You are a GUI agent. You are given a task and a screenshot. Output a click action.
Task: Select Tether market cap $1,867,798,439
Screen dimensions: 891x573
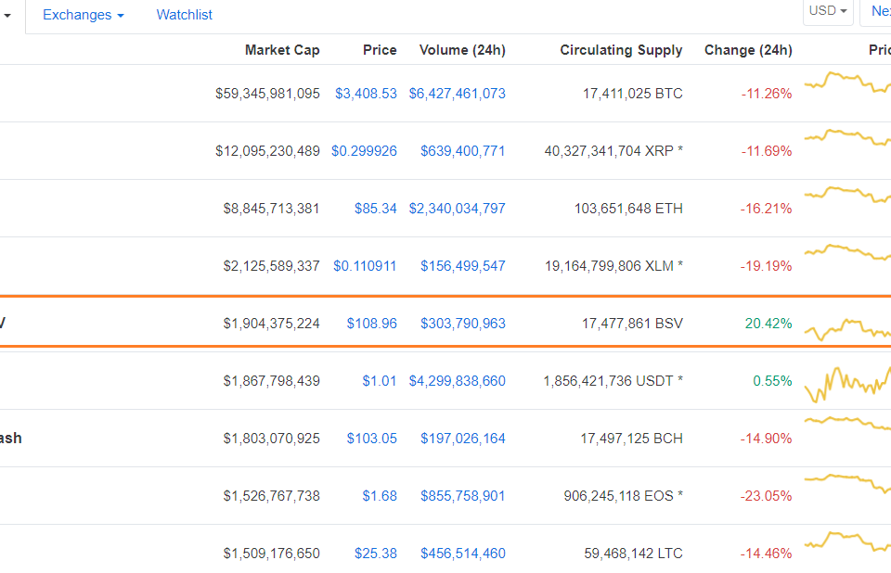(x=271, y=380)
